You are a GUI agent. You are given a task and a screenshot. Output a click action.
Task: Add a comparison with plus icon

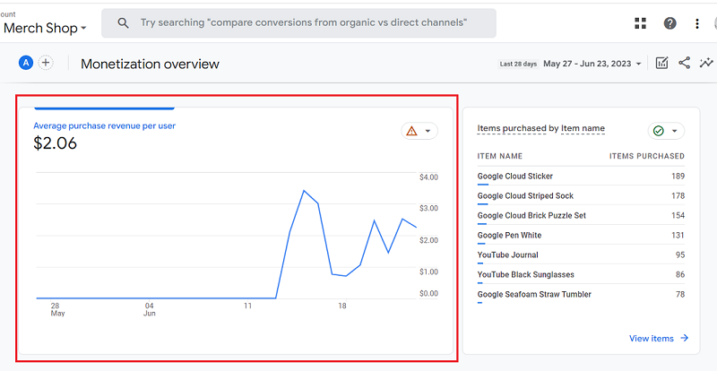pyautogui.click(x=46, y=63)
